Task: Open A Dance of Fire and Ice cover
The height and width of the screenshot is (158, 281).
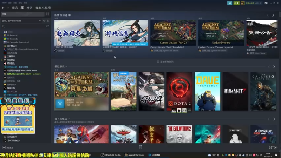Action: coord(263,134)
